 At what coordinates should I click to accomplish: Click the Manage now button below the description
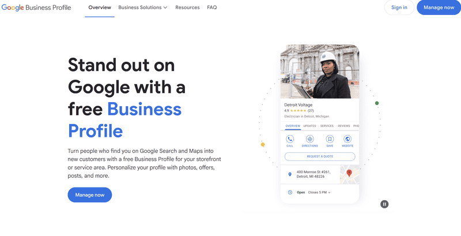tap(90, 195)
